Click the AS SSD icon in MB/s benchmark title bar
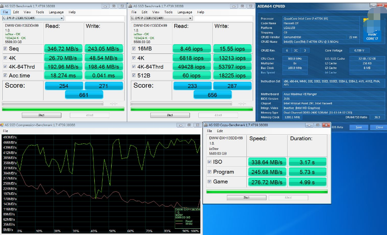387x235 pixels. 3,6
